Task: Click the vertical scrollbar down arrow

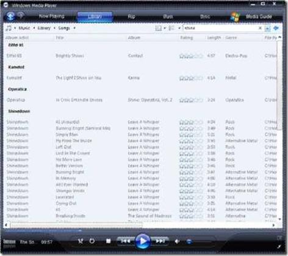Action: click(x=279, y=219)
